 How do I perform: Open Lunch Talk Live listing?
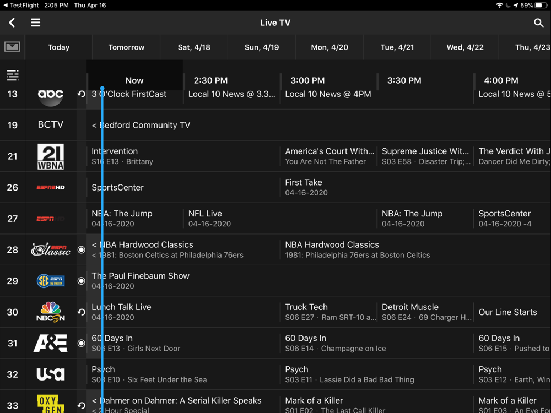183,312
